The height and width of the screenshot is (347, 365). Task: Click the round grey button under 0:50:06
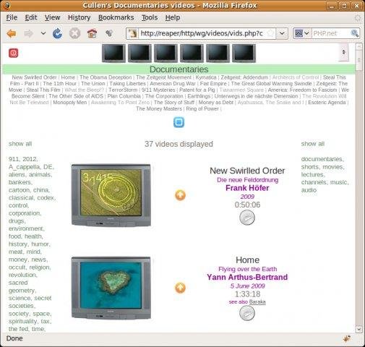[x=247, y=218]
